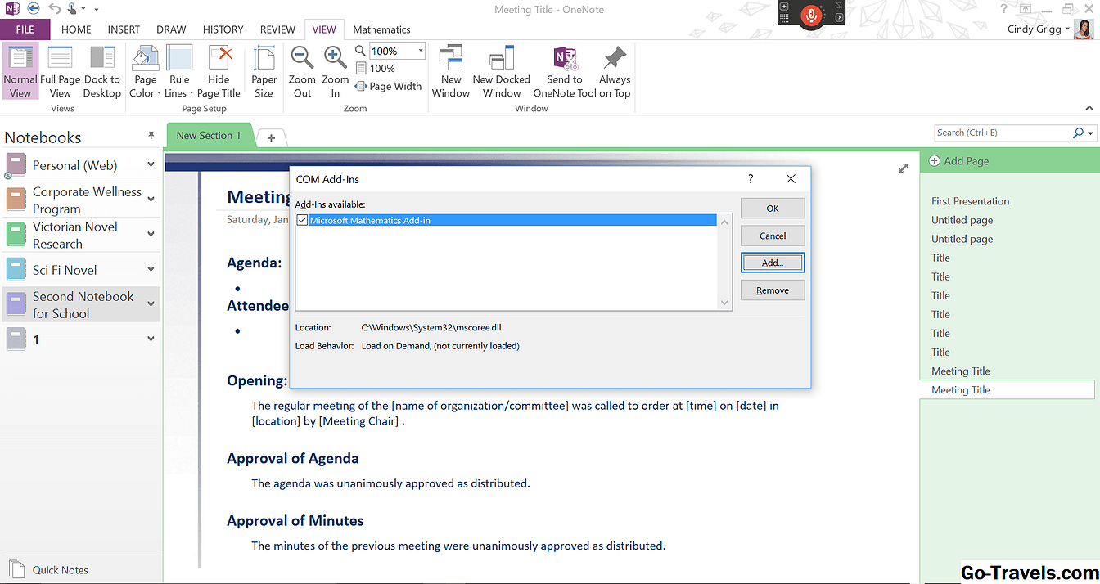The height and width of the screenshot is (584, 1100).
Task: Open the Page Color picker
Action: pyautogui.click(x=145, y=72)
